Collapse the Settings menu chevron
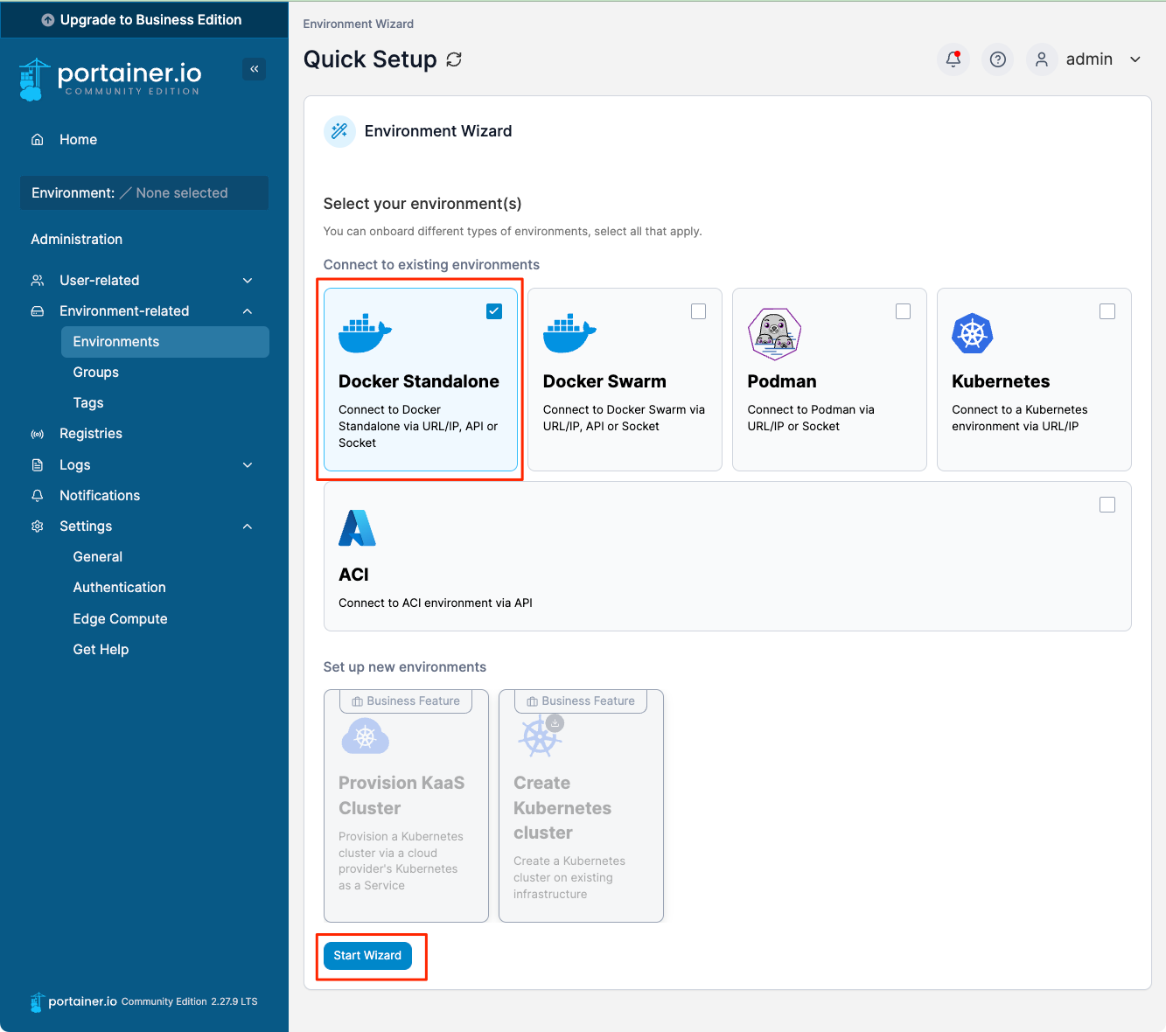The width and height of the screenshot is (1166, 1032). pyautogui.click(x=248, y=526)
